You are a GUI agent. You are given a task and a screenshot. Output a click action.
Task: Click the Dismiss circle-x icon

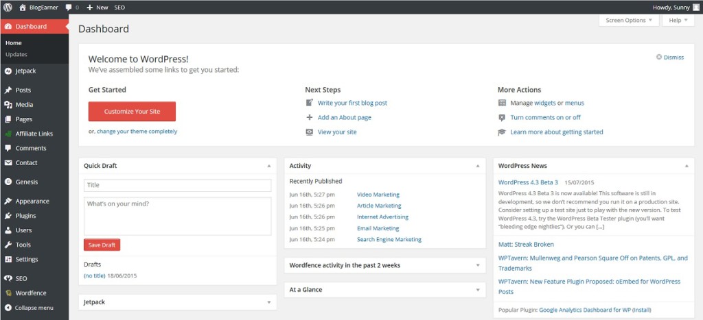658,58
